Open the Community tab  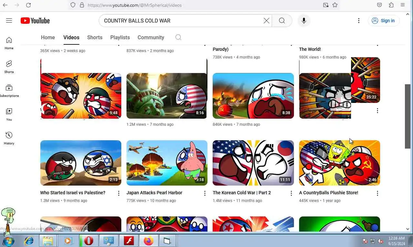151,37
